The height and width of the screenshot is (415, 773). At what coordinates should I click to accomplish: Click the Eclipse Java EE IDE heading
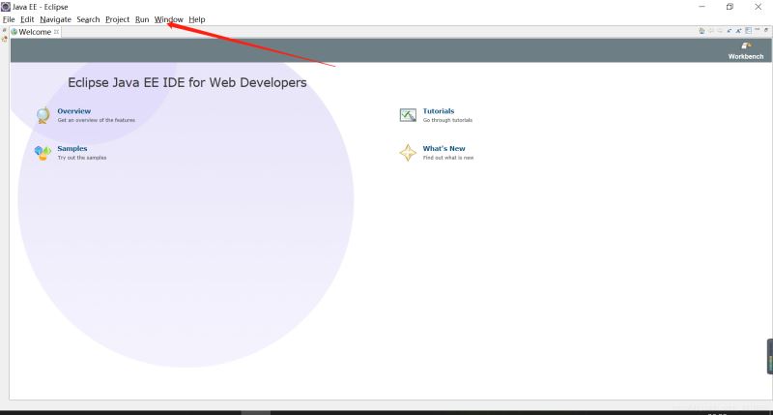pyautogui.click(x=186, y=82)
